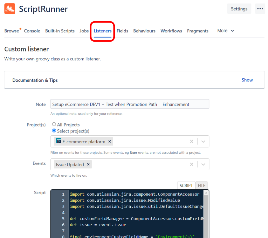The image size is (268, 238).
Task: Switch to the Listeners tab
Action: (102, 31)
